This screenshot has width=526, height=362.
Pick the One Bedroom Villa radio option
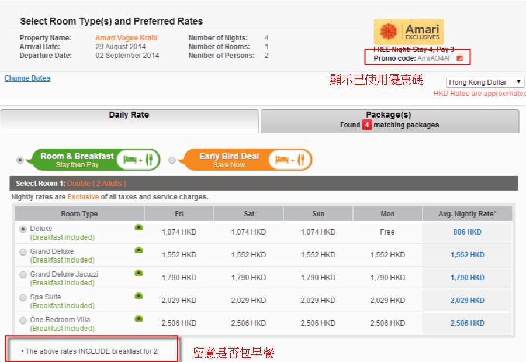click(23, 320)
